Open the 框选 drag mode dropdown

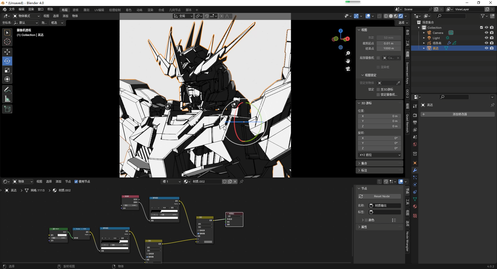click(x=57, y=23)
